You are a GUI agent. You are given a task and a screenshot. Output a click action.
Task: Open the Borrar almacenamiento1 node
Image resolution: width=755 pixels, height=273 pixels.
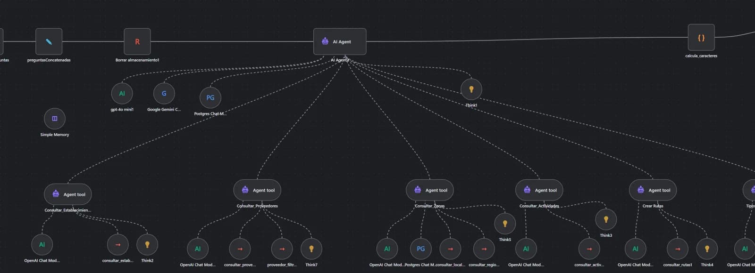point(137,41)
